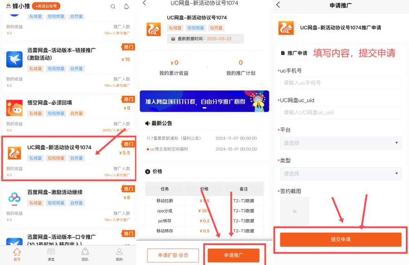Click the 申请扩容/会员 button
Viewport: 409px width, 265px height.
point(173,255)
